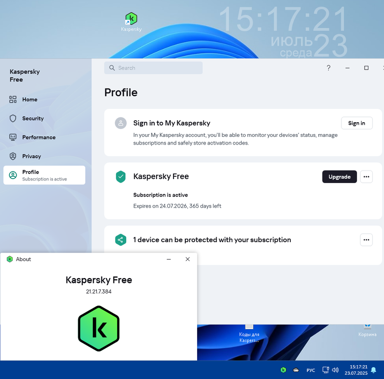Go to Performance section

(44, 137)
